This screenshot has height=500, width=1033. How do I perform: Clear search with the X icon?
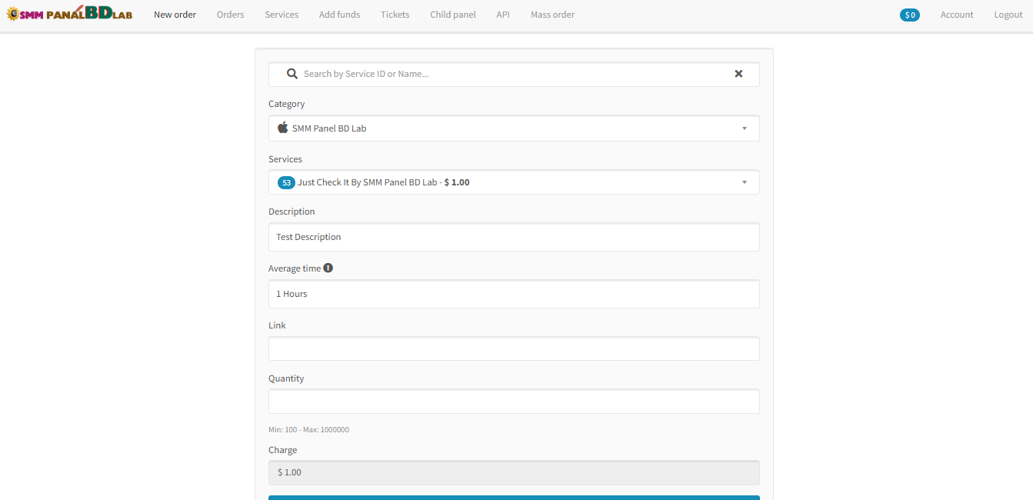coord(738,74)
